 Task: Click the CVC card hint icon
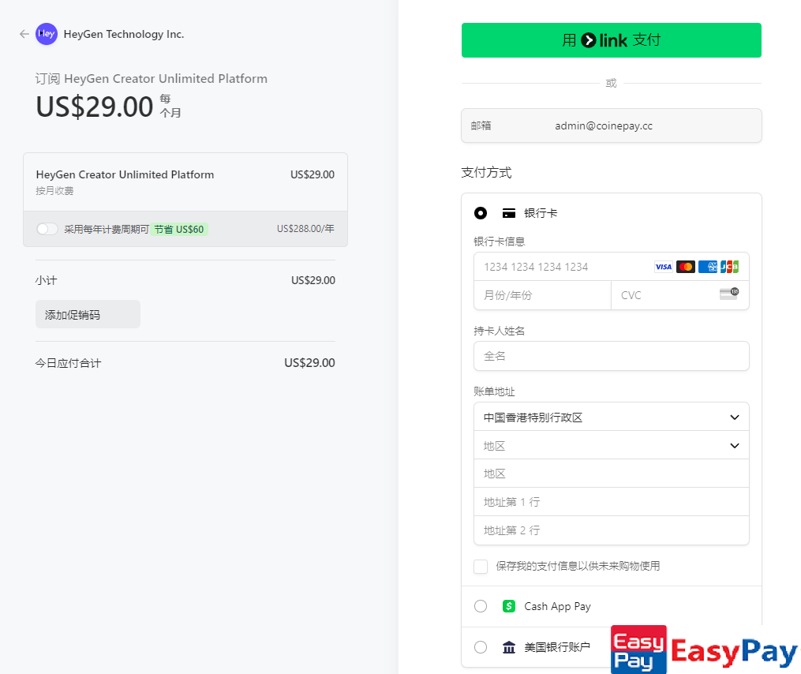pos(729,294)
